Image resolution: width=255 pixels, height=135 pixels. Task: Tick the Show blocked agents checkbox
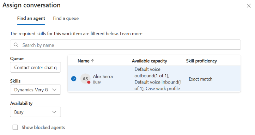click(15, 127)
